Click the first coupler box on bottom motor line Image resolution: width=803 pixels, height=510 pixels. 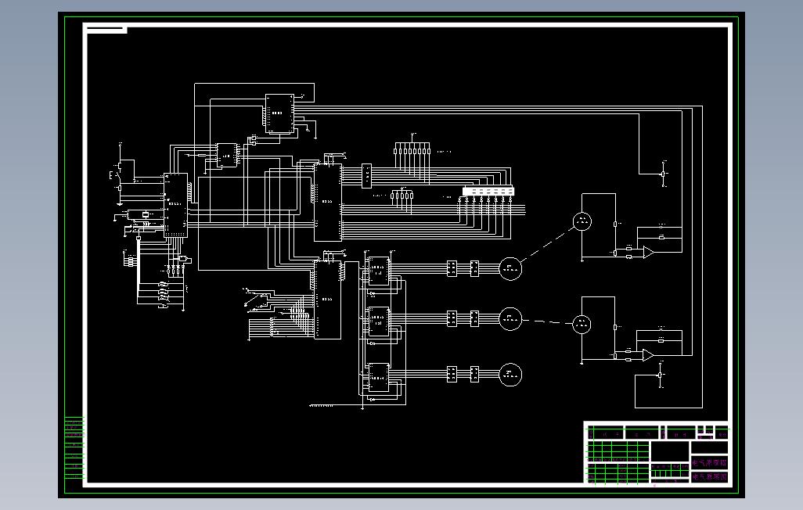452,375
